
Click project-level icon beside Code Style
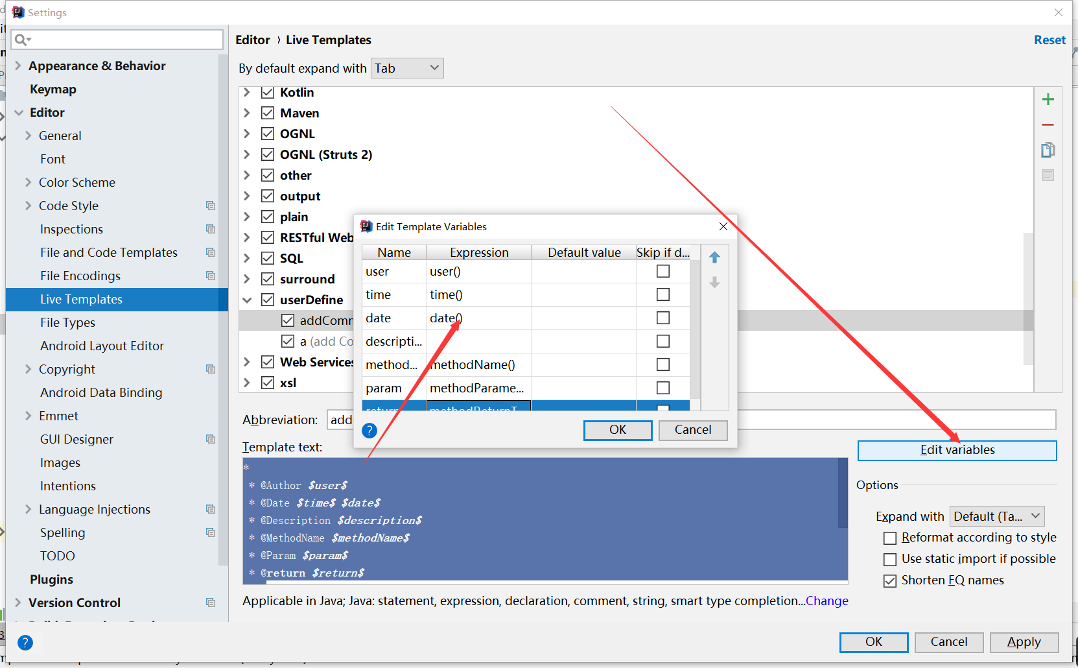[211, 206]
